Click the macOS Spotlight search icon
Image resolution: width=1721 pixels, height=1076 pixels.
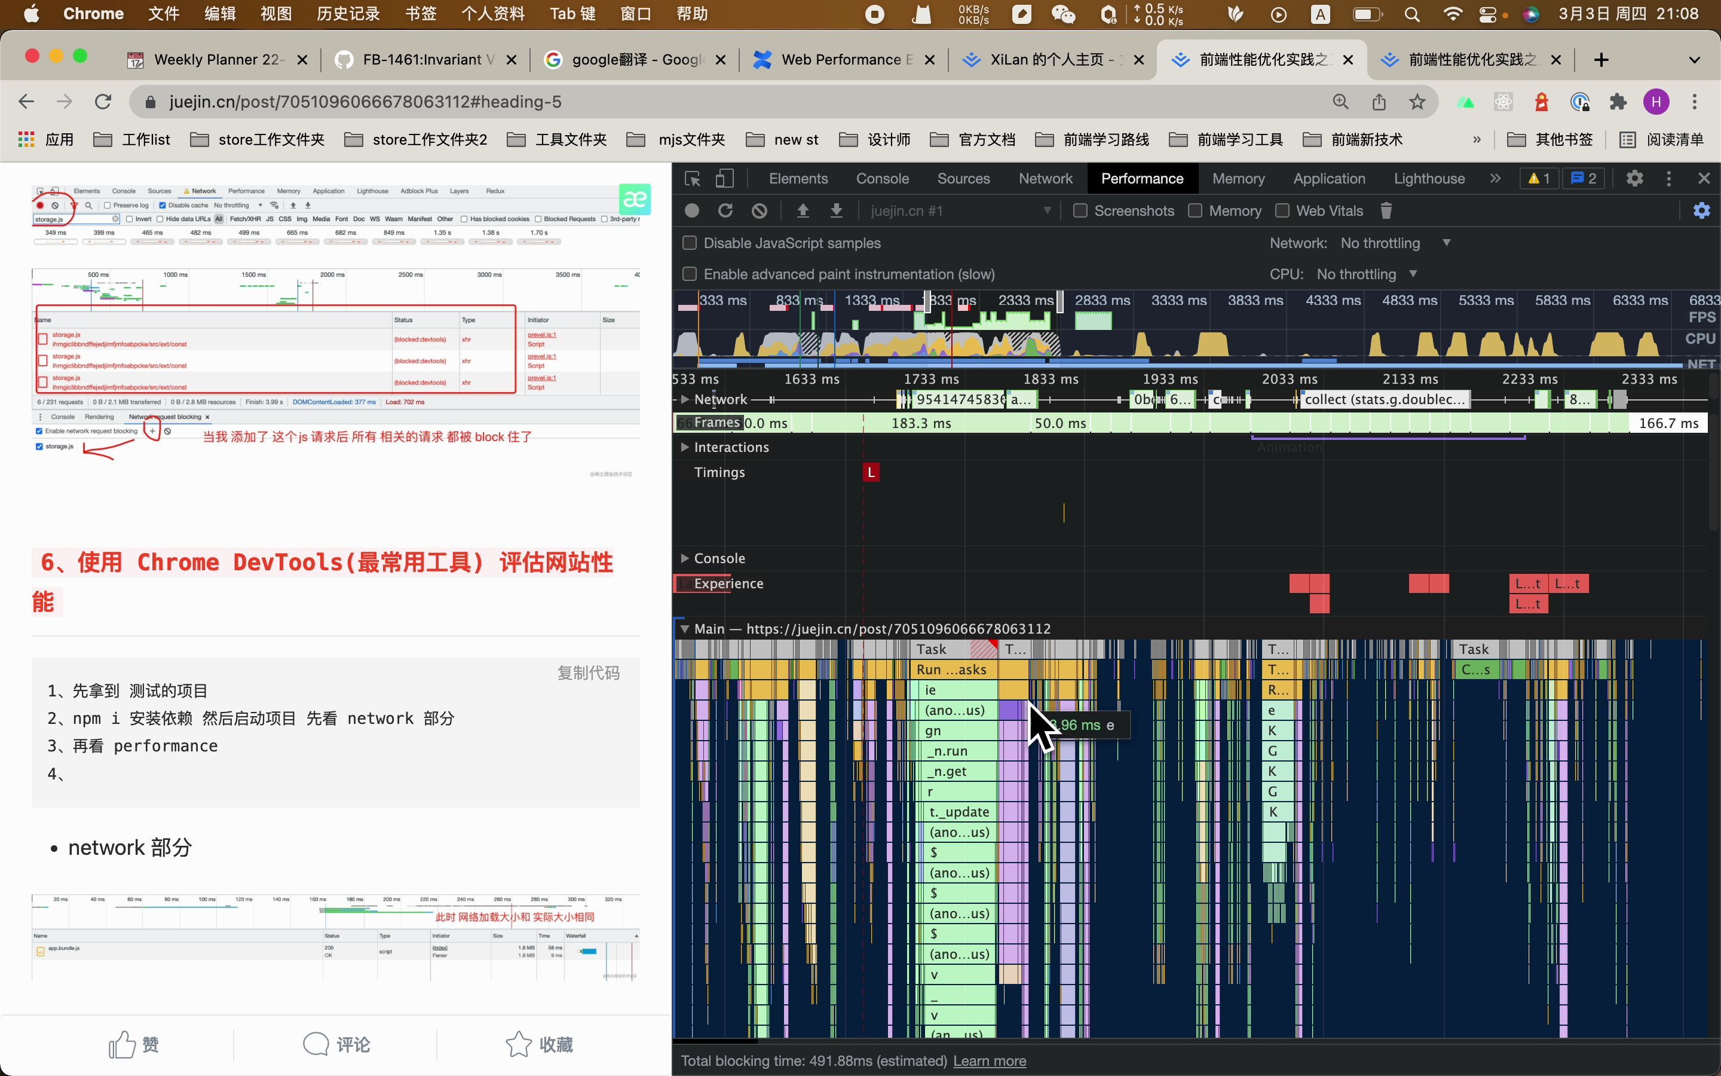click(1413, 14)
